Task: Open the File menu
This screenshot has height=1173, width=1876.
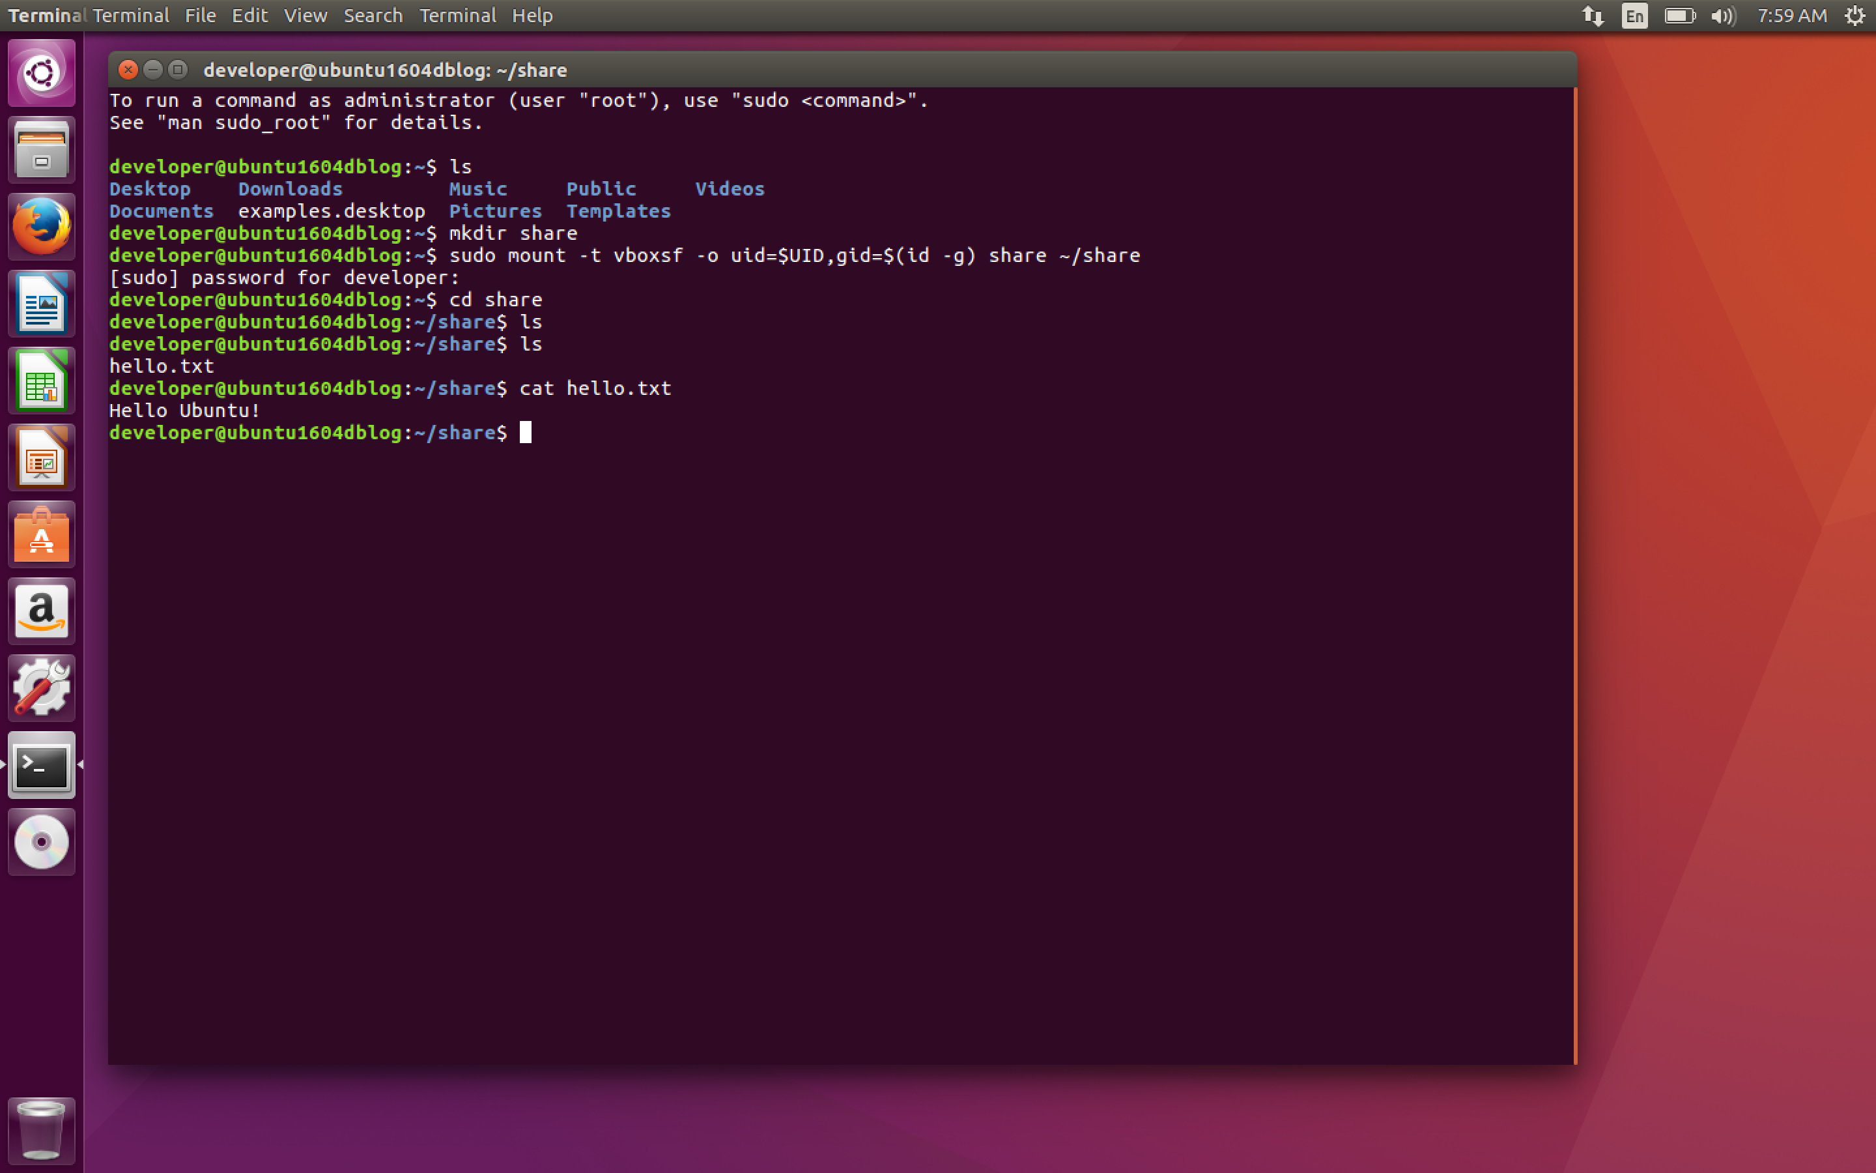Action: click(200, 16)
